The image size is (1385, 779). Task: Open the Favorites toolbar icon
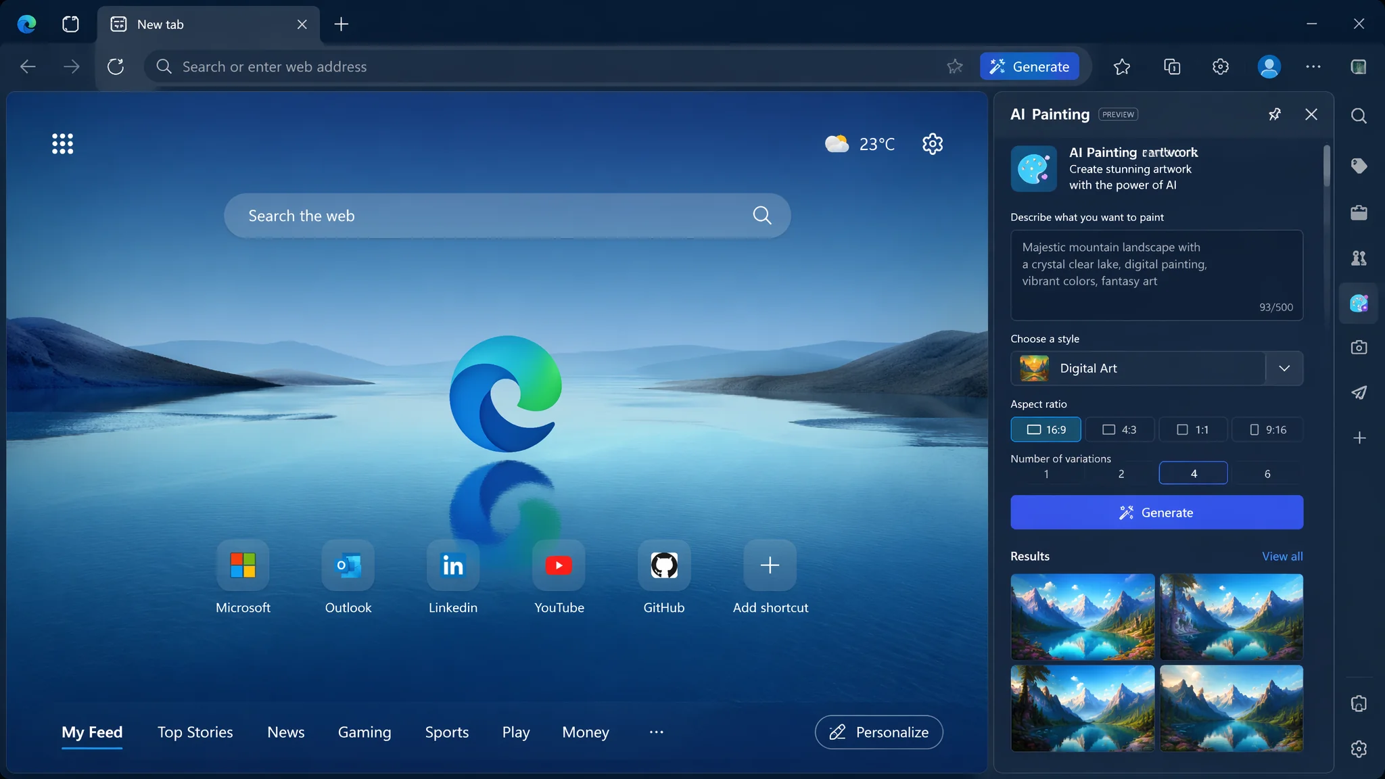[x=1122, y=66]
